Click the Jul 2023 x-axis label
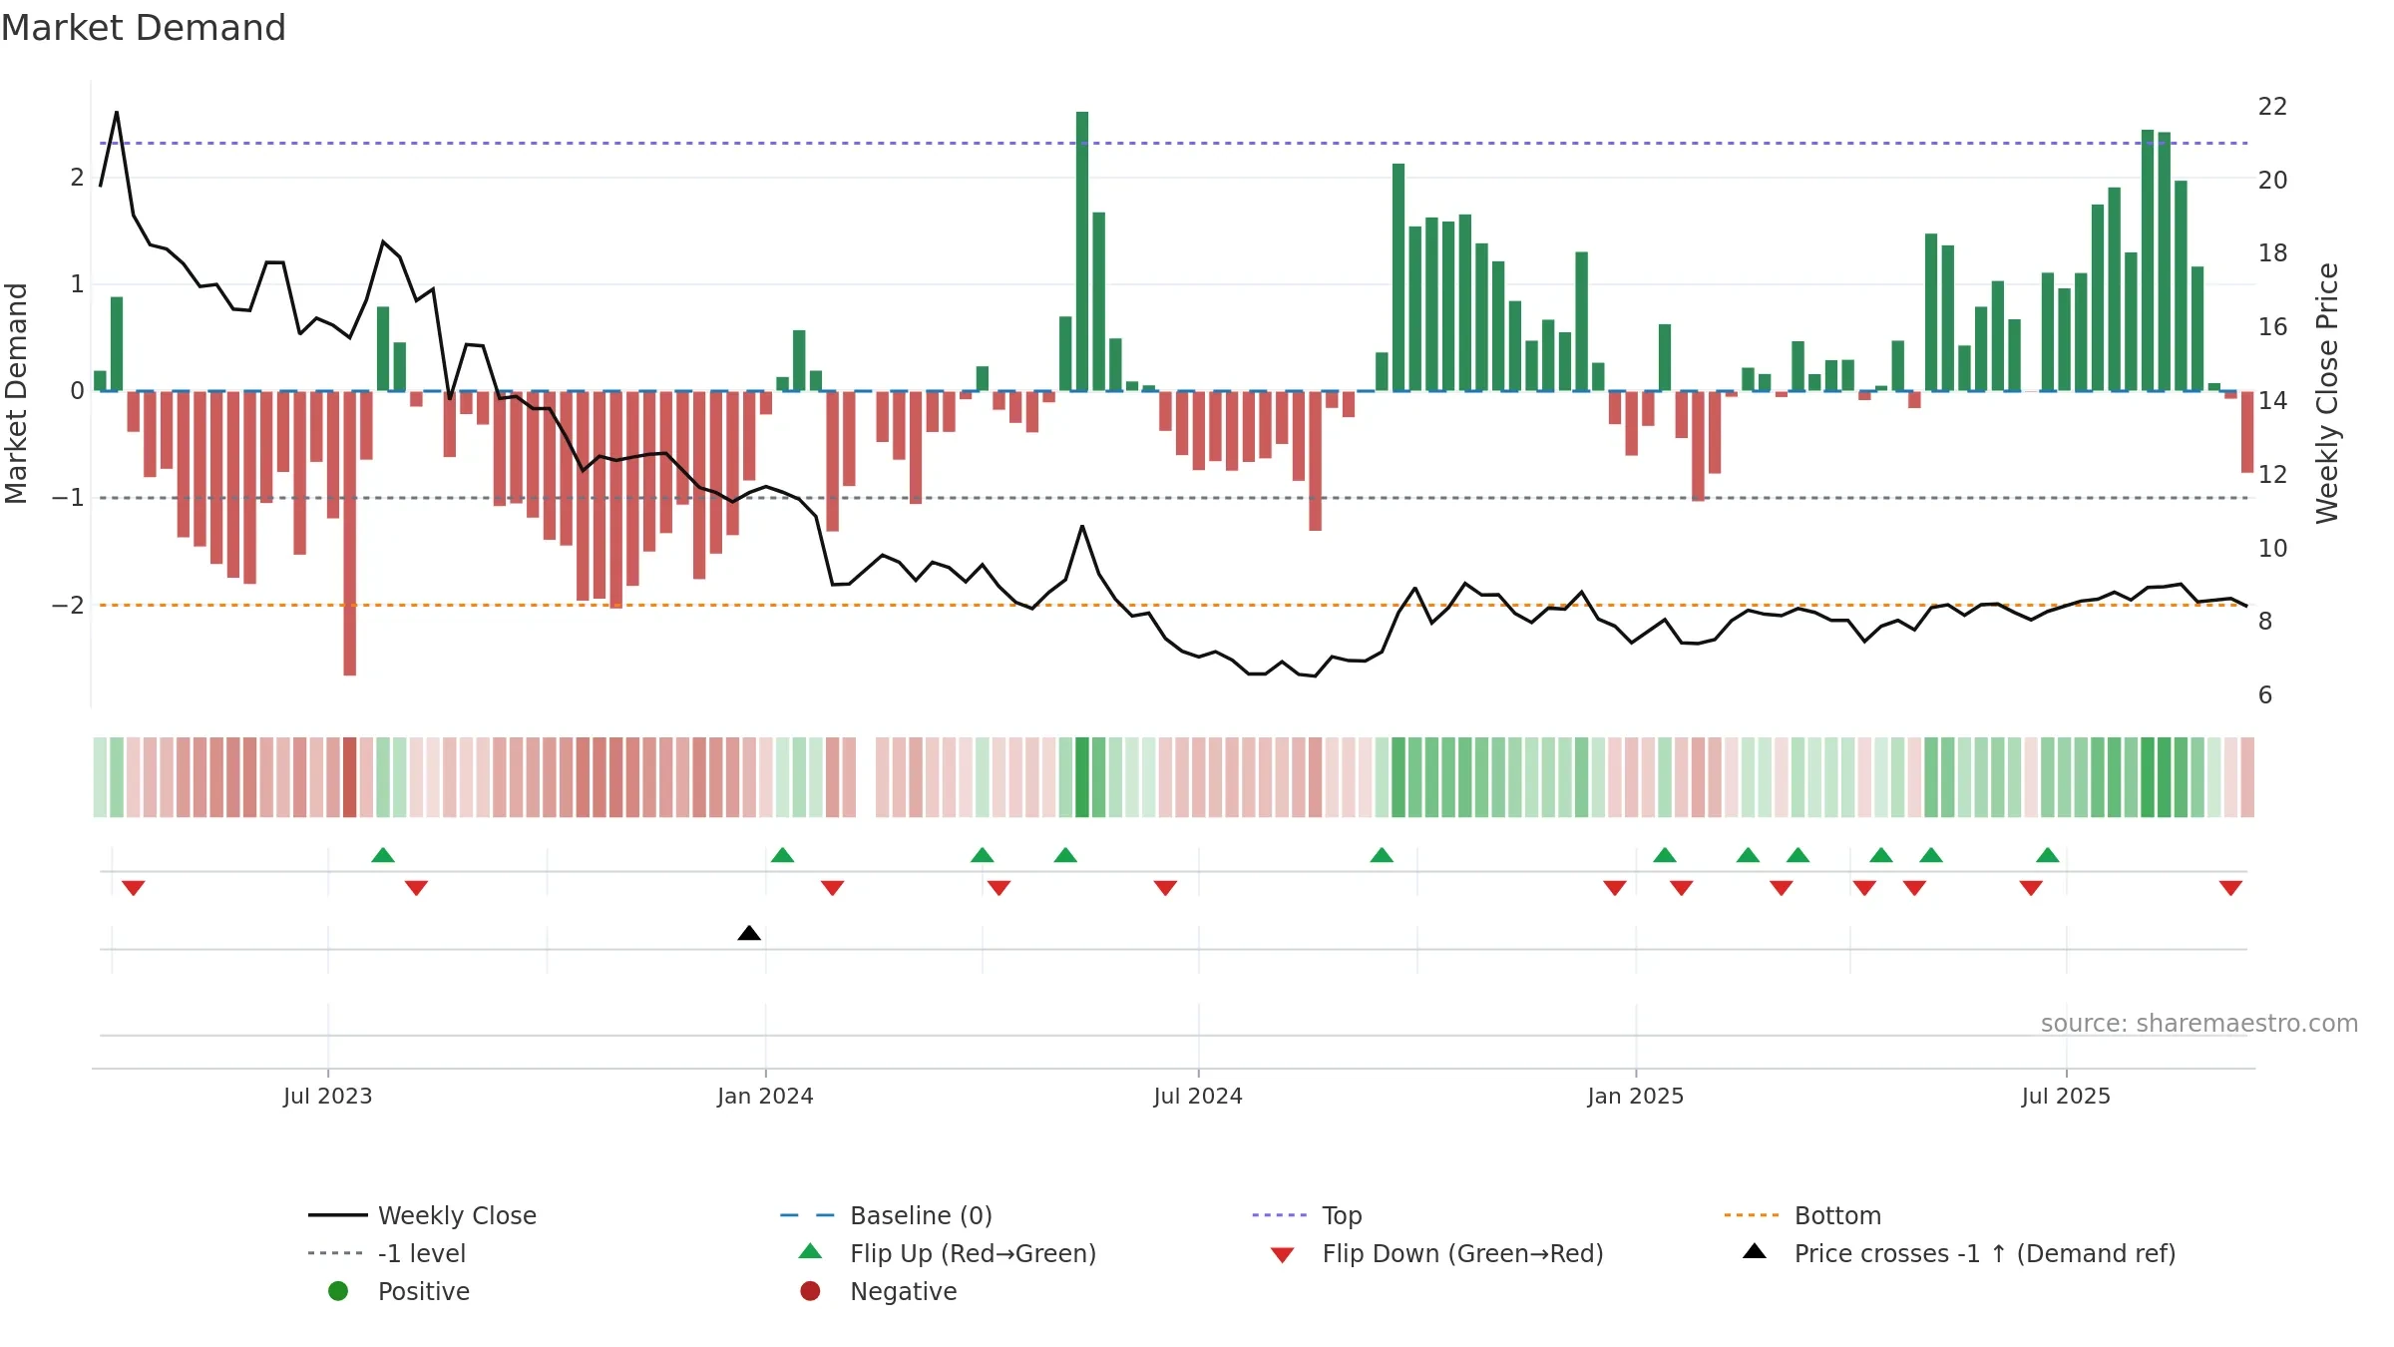 coord(327,1097)
